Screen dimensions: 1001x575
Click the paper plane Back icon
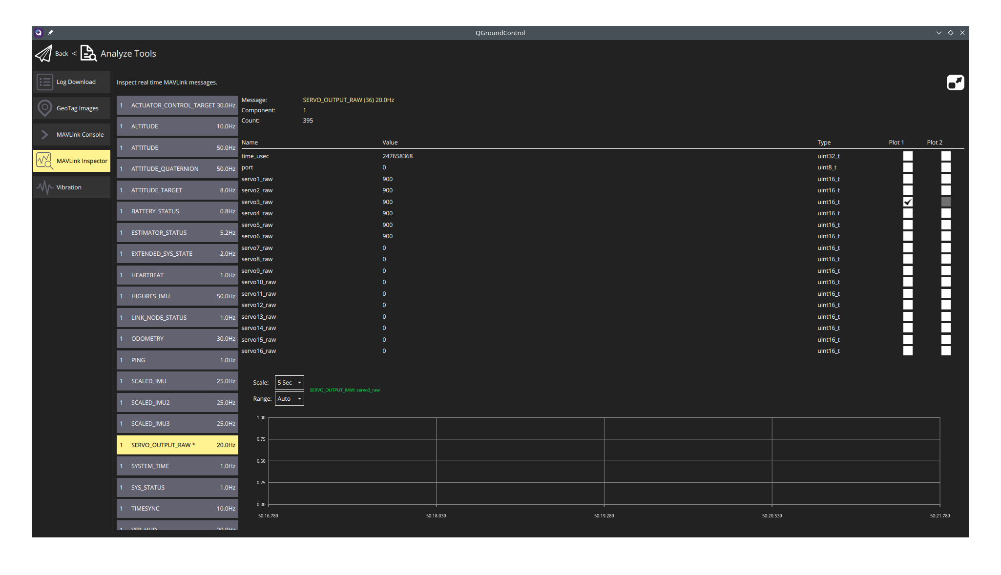coord(43,54)
